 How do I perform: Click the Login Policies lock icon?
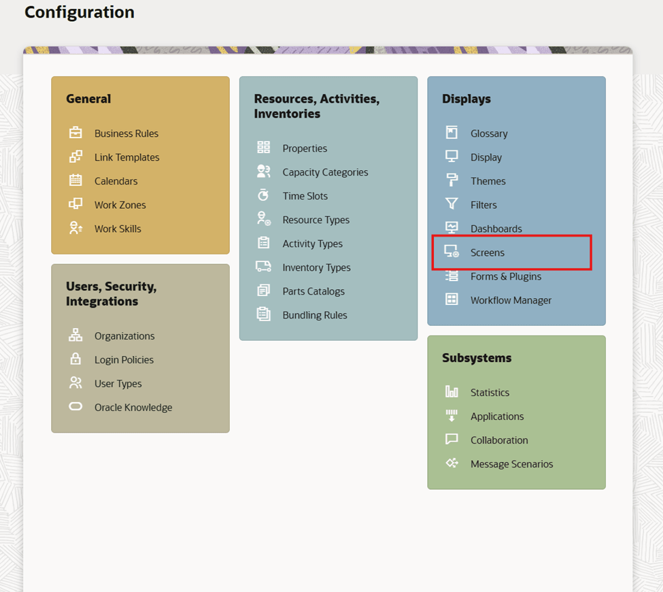(75, 359)
